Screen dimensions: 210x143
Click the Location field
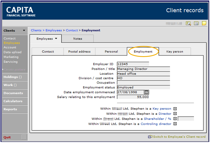(x=143, y=74)
